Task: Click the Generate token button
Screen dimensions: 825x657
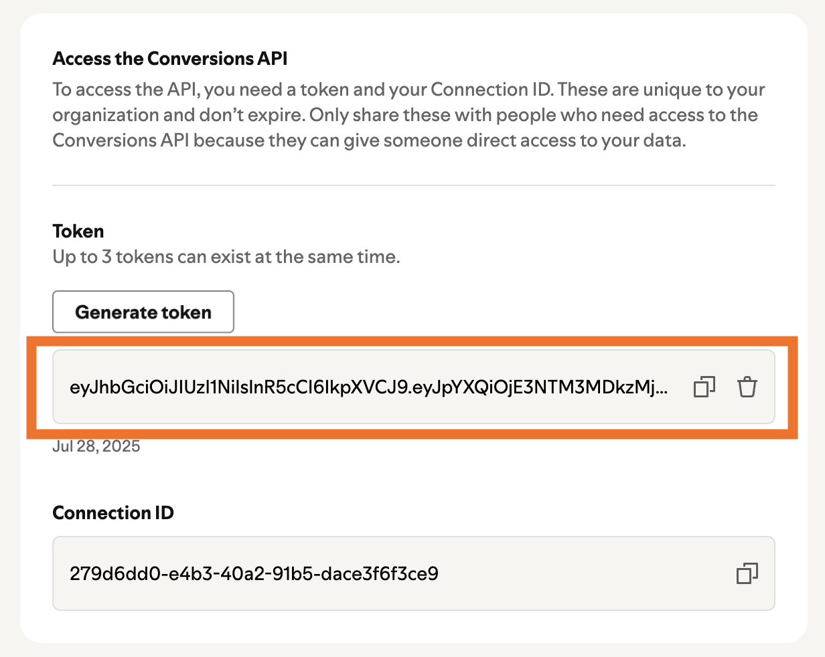Action: tap(143, 312)
